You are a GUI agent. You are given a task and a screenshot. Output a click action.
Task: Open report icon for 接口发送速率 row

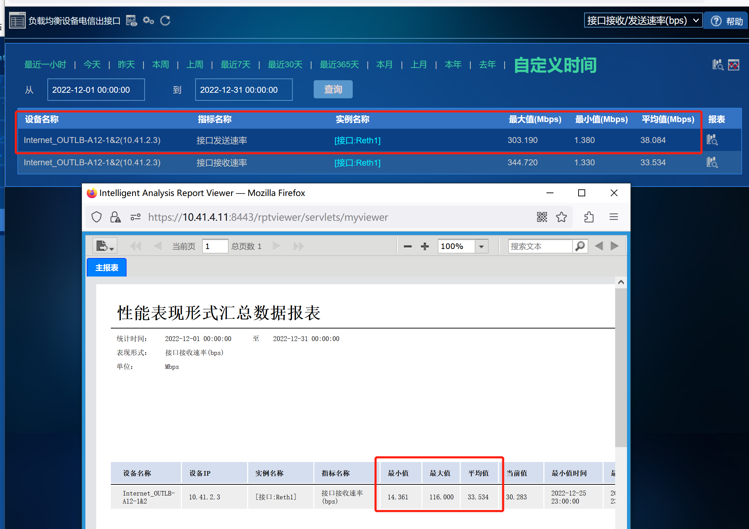point(712,140)
